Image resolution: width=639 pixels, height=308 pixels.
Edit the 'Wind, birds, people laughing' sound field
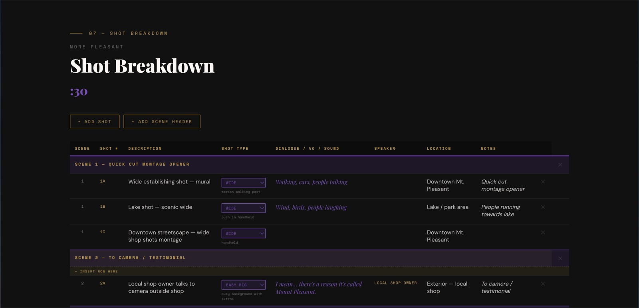(311, 207)
